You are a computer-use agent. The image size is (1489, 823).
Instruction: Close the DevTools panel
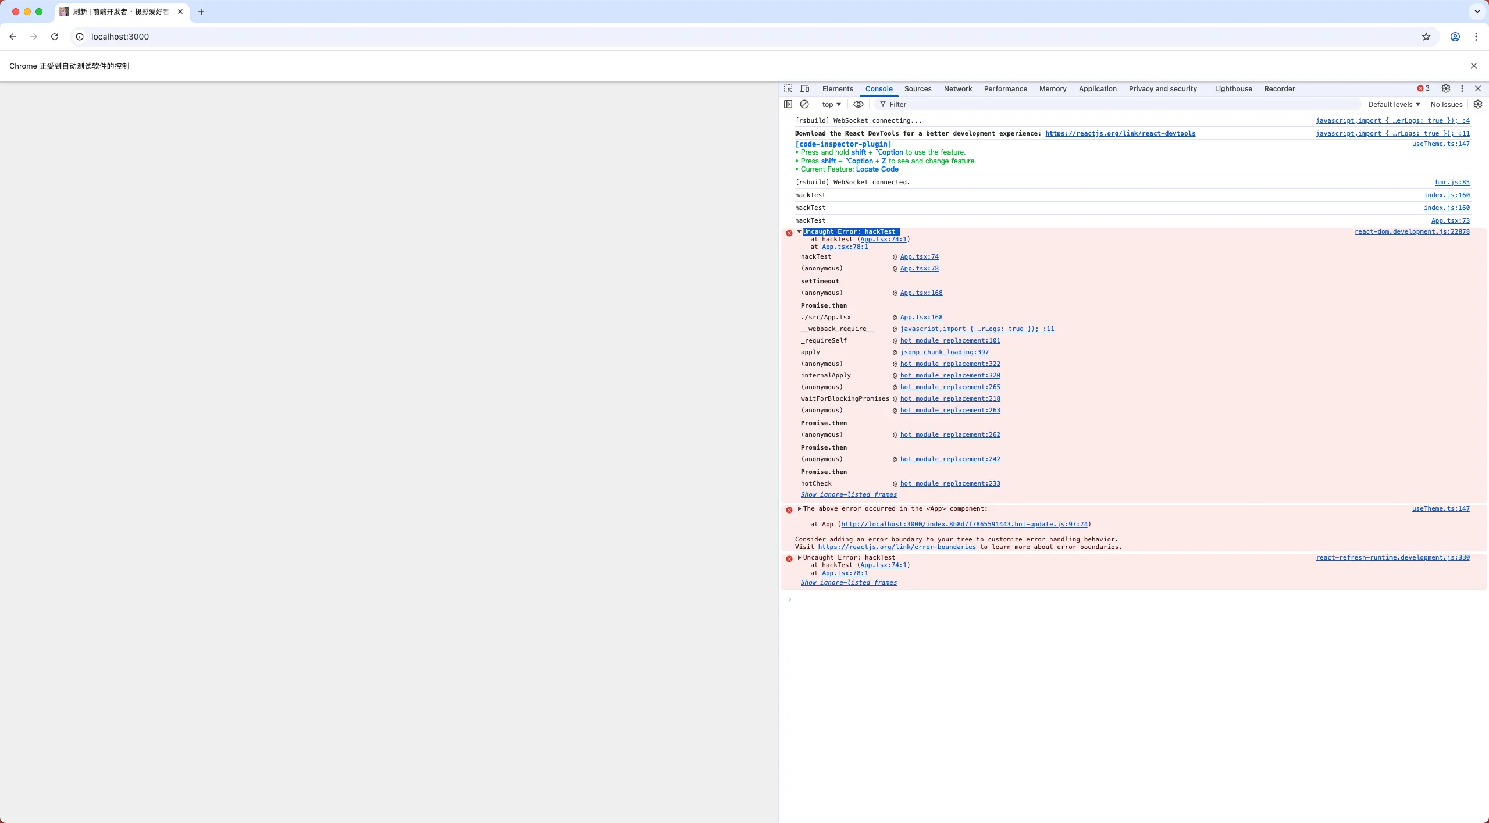click(1478, 88)
